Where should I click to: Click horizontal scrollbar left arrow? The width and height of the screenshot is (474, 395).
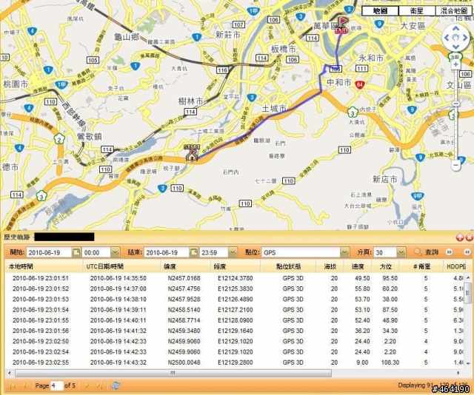(x=10, y=374)
